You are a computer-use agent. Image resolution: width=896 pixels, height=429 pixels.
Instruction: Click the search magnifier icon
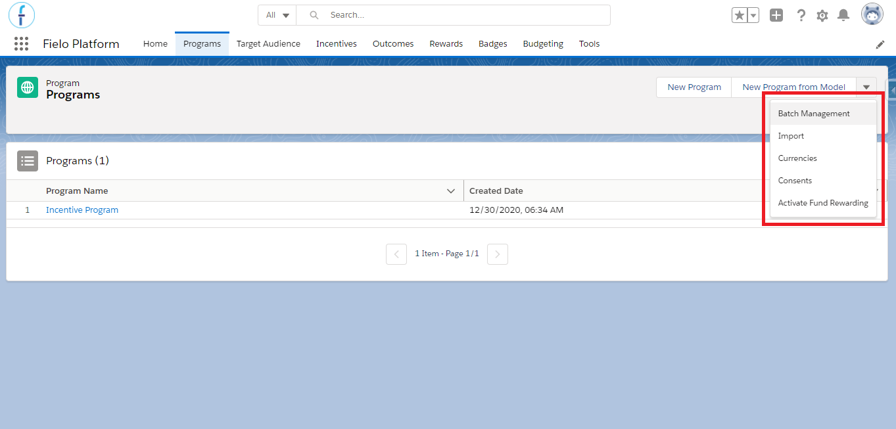click(314, 15)
